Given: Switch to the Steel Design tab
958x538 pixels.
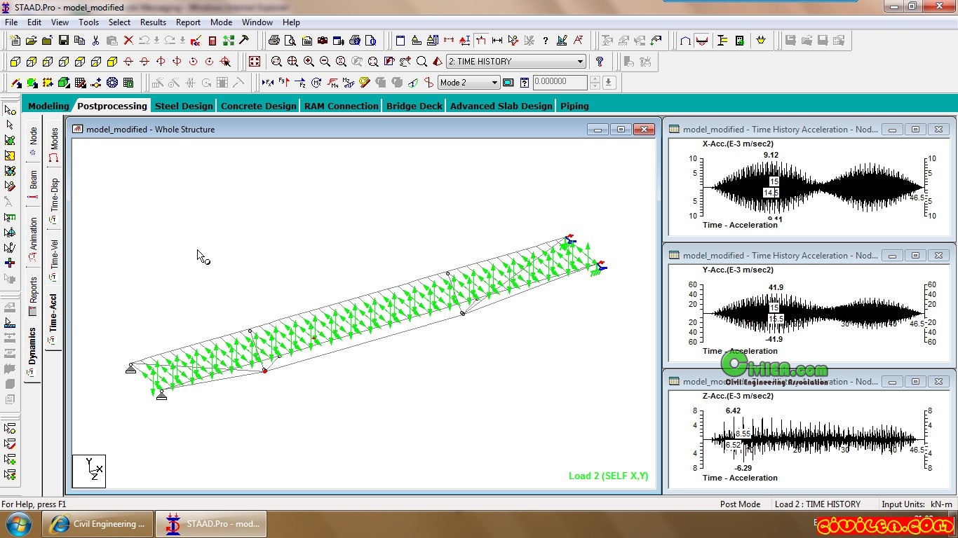Looking at the screenshot, I should (184, 106).
